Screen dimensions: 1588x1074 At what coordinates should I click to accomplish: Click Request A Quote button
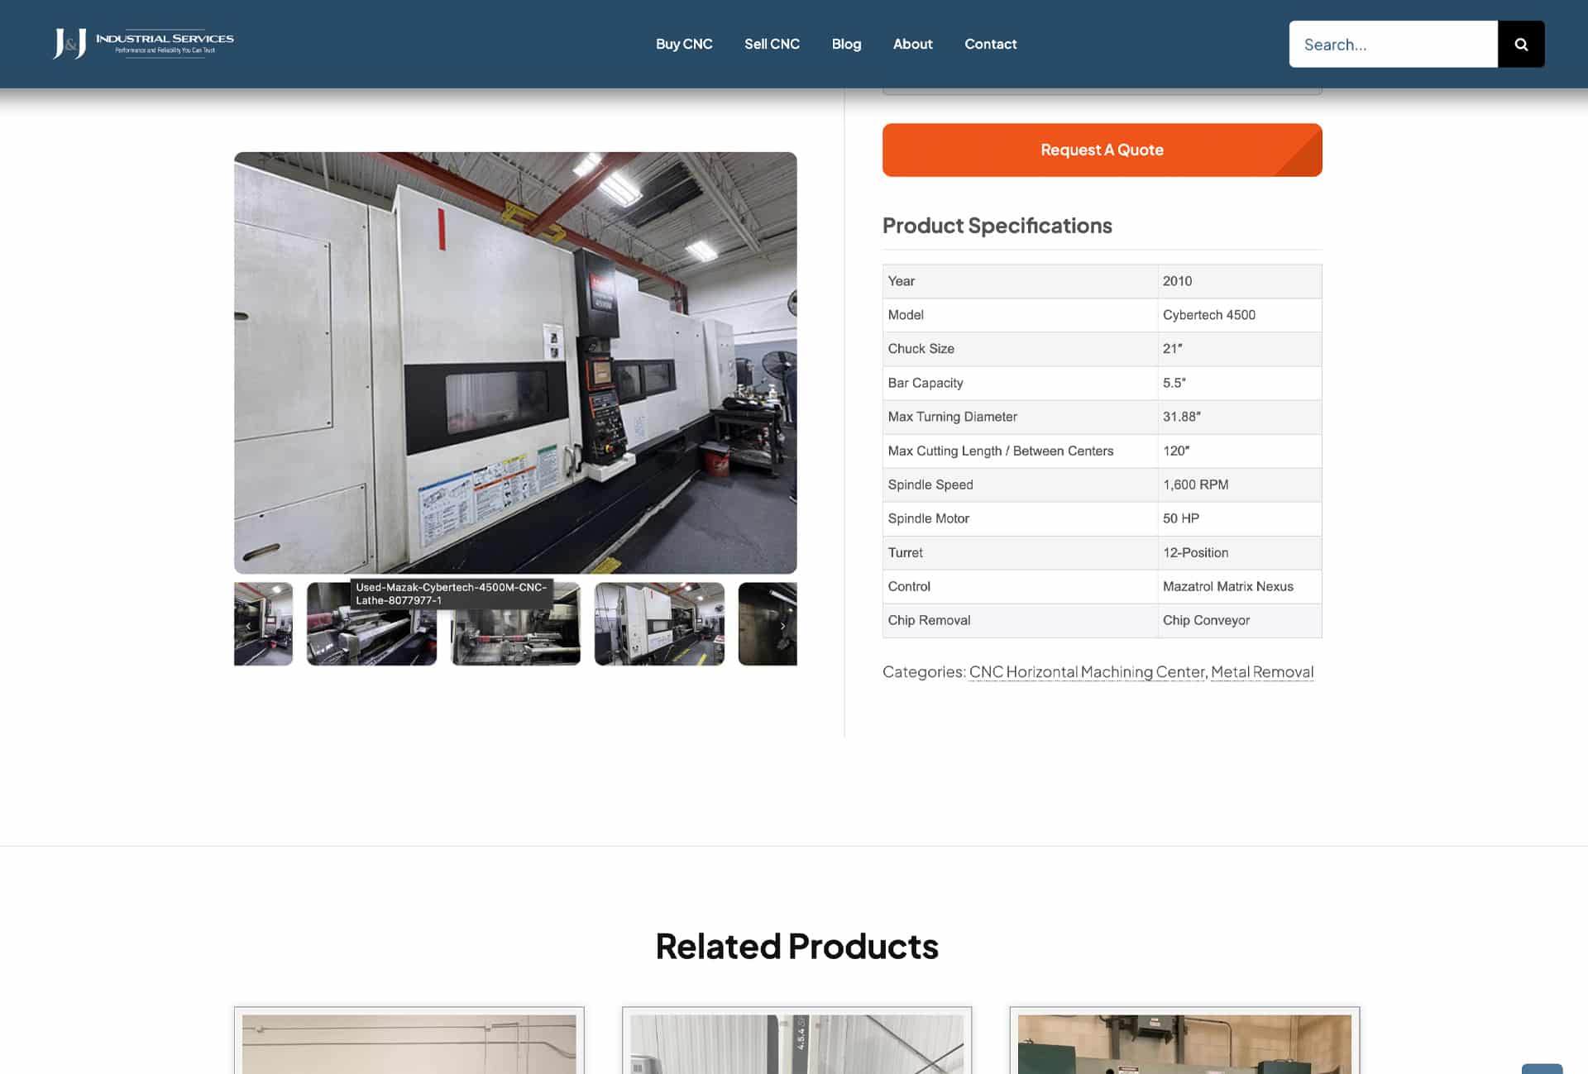coord(1102,150)
